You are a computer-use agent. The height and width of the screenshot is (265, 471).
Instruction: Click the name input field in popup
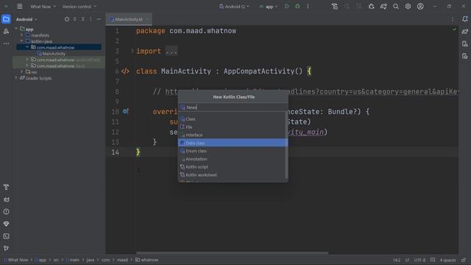pyautogui.click(x=233, y=107)
